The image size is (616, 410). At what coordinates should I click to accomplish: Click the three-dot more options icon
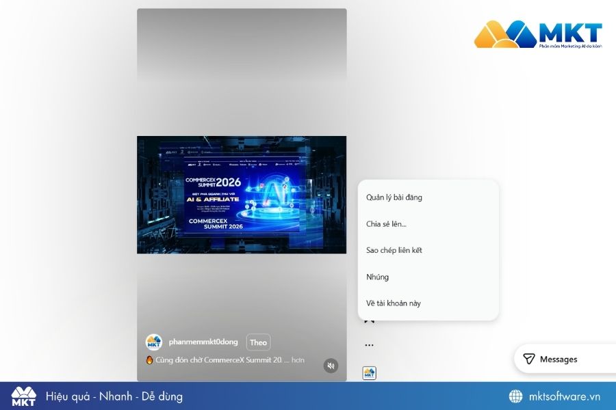370,345
